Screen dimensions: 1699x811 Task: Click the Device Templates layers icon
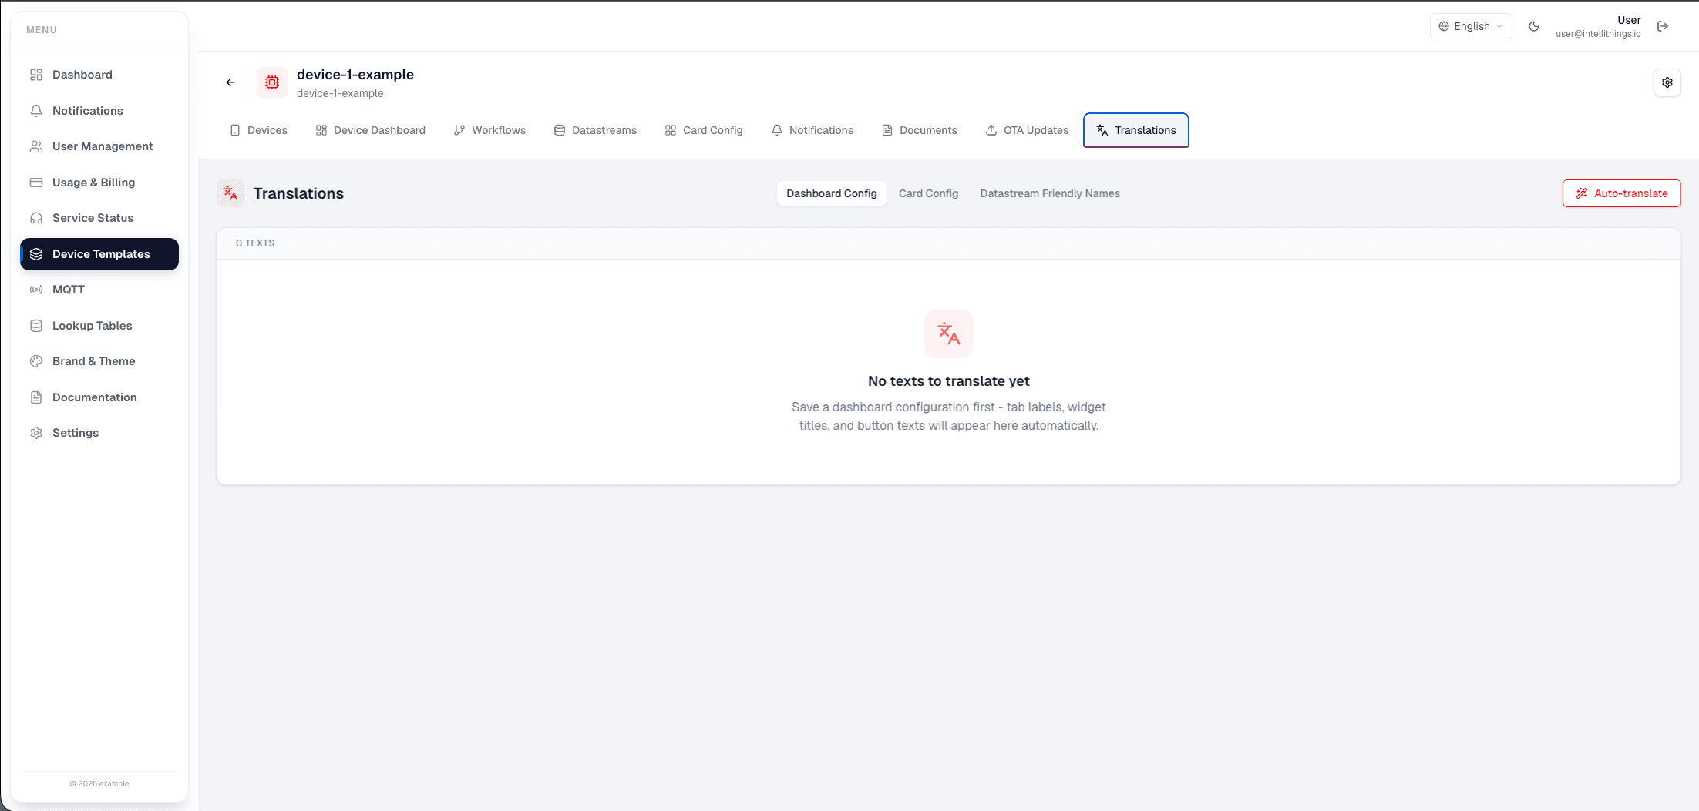point(36,254)
